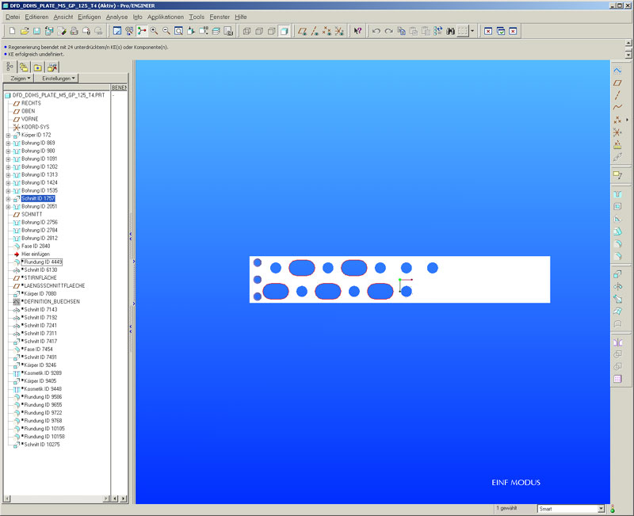Open the search tool binoculars icon

point(450,31)
